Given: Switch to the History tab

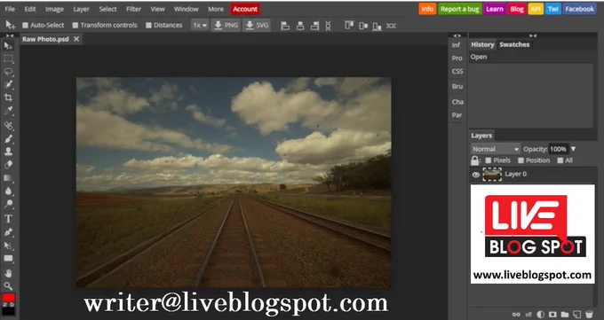Looking at the screenshot, I should [482, 44].
